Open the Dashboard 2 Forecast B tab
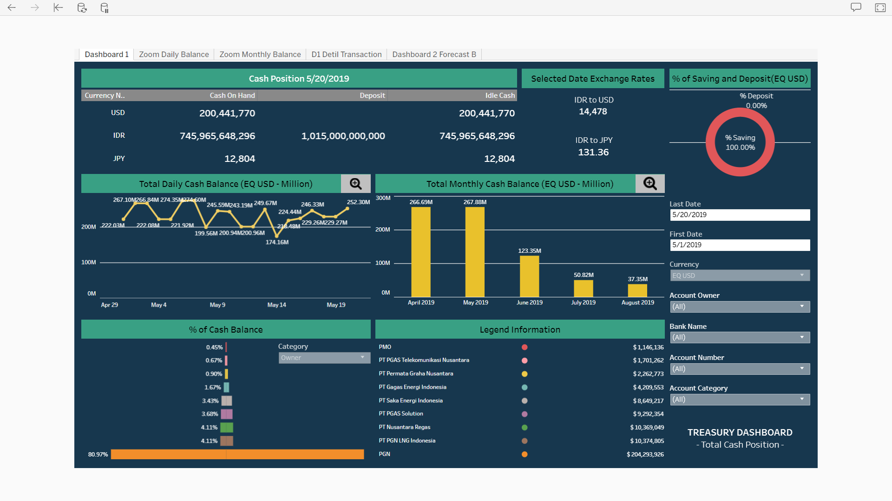The image size is (892, 501). [x=433, y=54]
